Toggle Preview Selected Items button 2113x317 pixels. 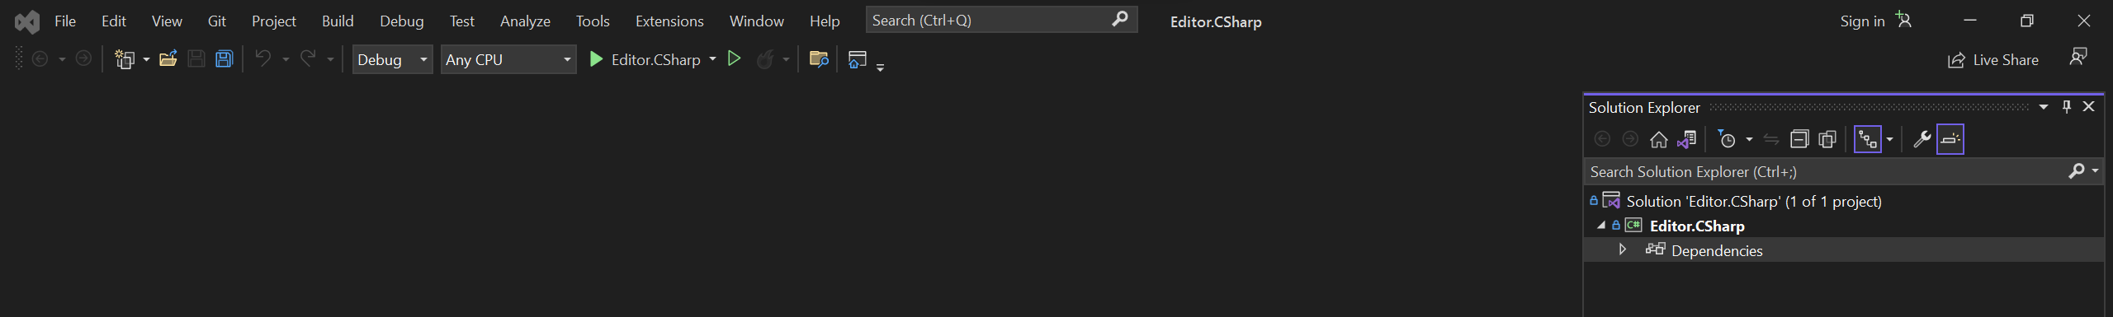tap(1950, 139)
